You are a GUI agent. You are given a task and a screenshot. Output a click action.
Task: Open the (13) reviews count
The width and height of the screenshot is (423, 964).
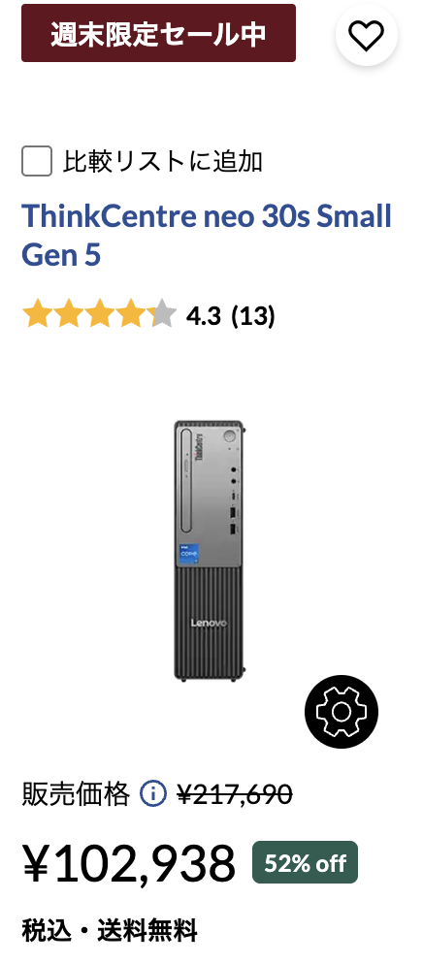pyautogui.click(x=253, y=316)
